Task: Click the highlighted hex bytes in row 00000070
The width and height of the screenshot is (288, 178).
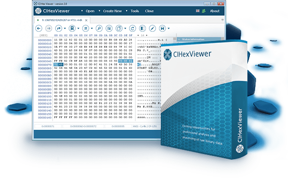Action: point(58,64)
